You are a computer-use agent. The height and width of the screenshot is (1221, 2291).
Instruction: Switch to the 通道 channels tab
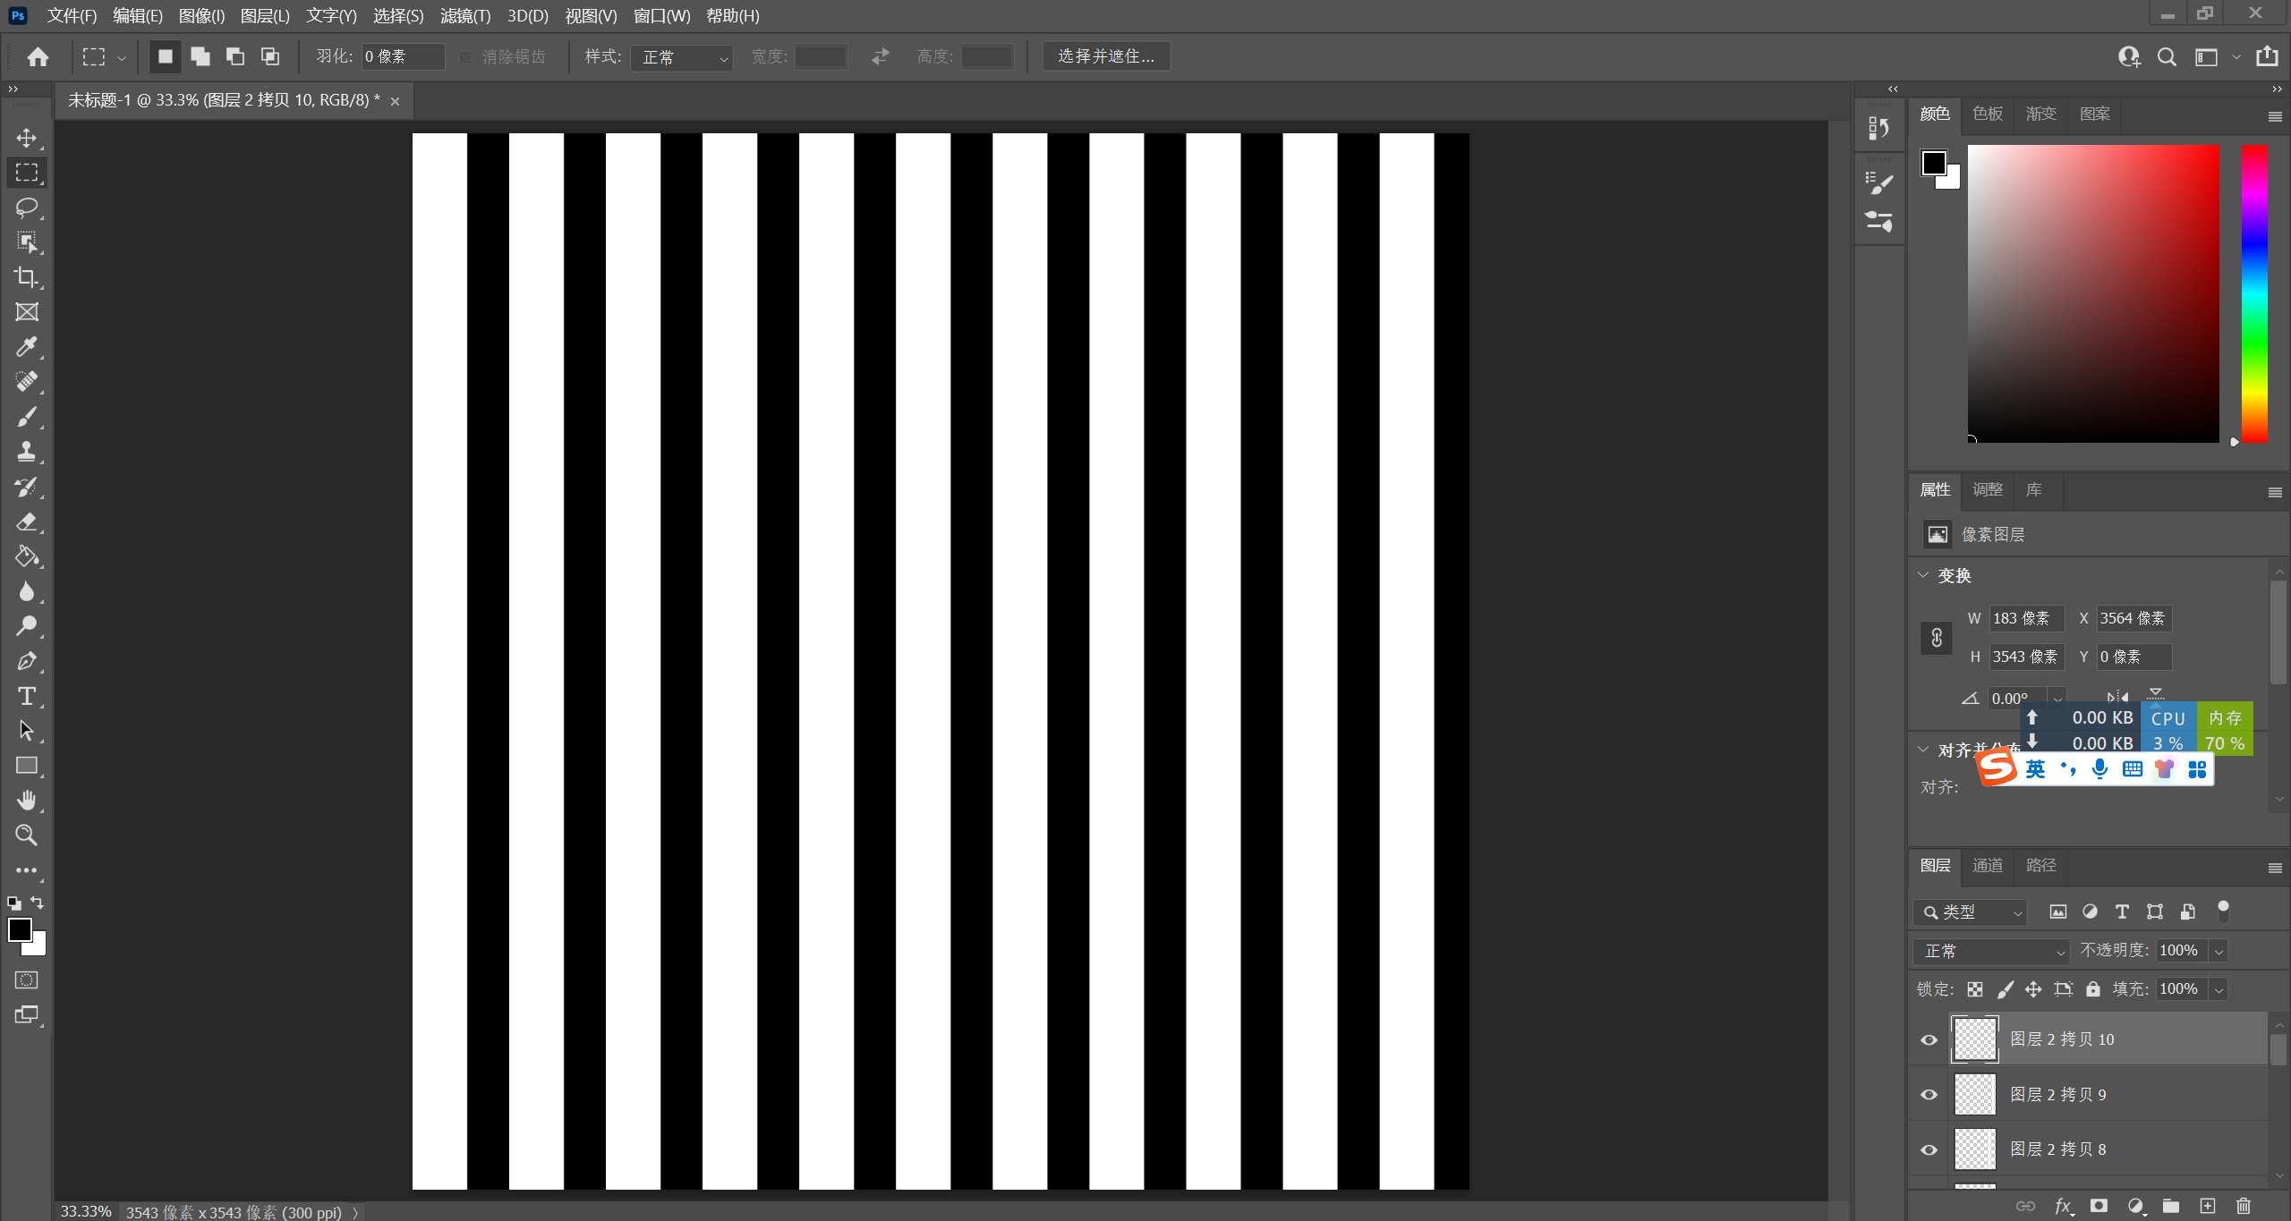pos(1988,865)
